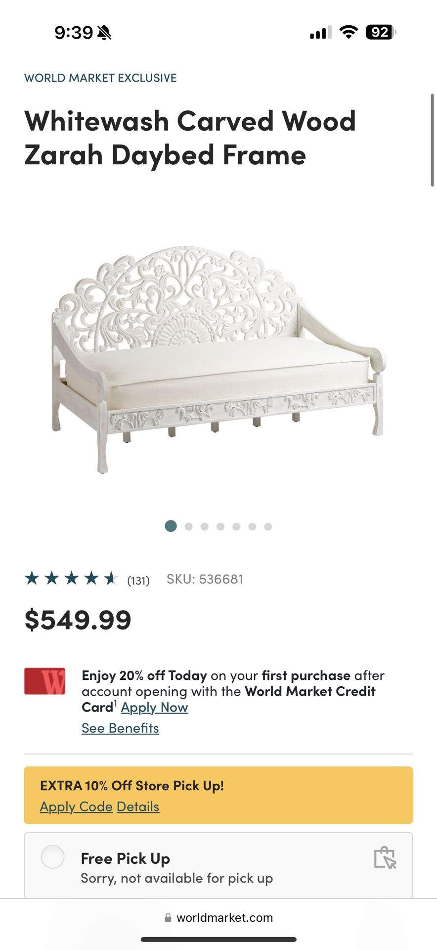
Task: Tap the battery indicator in status bar
Action: [x=381, y=32]
